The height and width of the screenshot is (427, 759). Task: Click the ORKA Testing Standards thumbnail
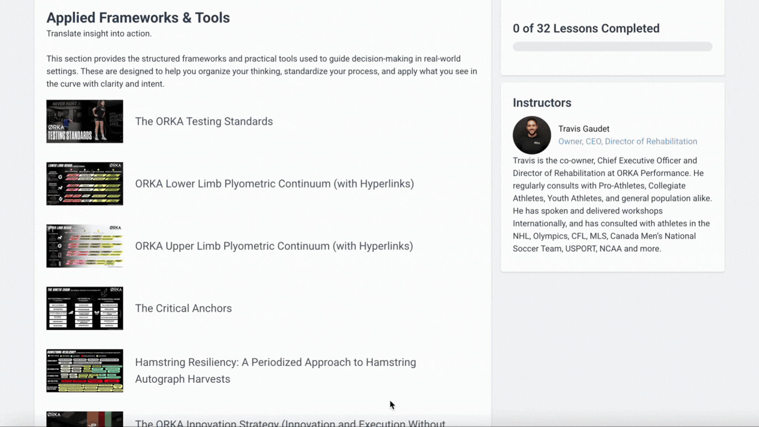click(85, 121)
